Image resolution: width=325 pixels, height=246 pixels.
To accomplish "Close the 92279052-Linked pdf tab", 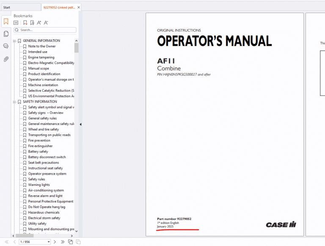I will tap(79, 8).
